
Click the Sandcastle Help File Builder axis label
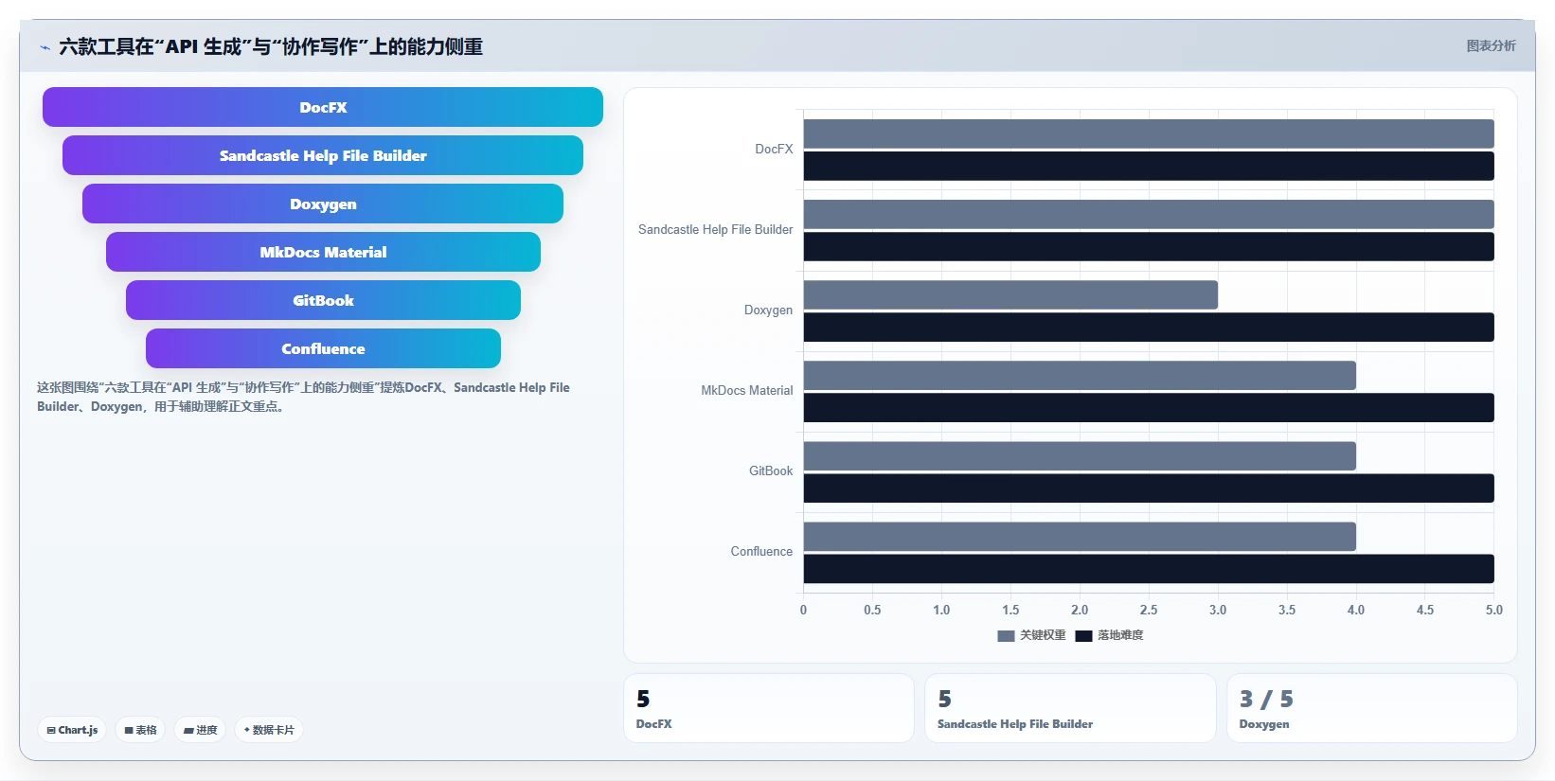tap(715, 229)
